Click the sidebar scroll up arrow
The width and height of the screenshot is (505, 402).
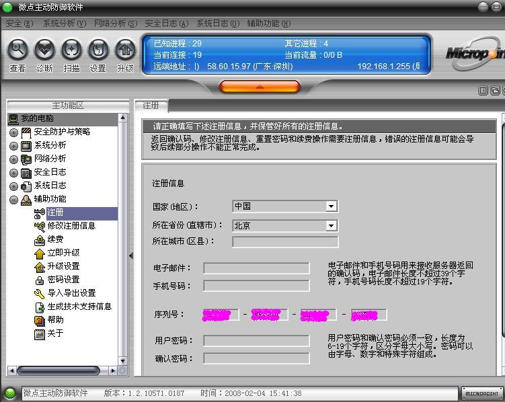click(122, 118)
